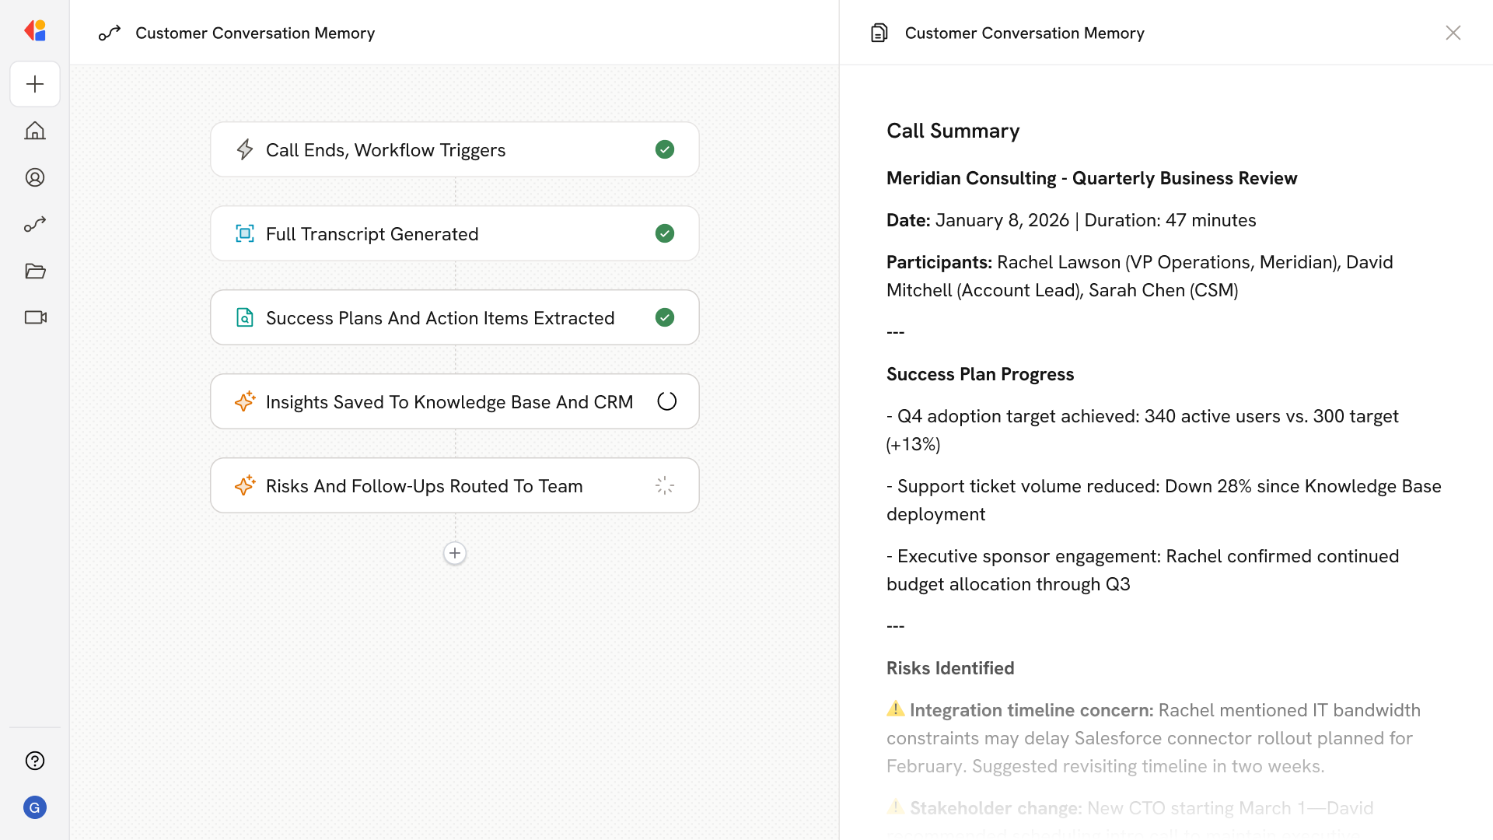Click the lightning trigger icon on Call Ends node
The width and height of the screenshot is (1493, 840).
pyautogui.click(x=245, y=149)
